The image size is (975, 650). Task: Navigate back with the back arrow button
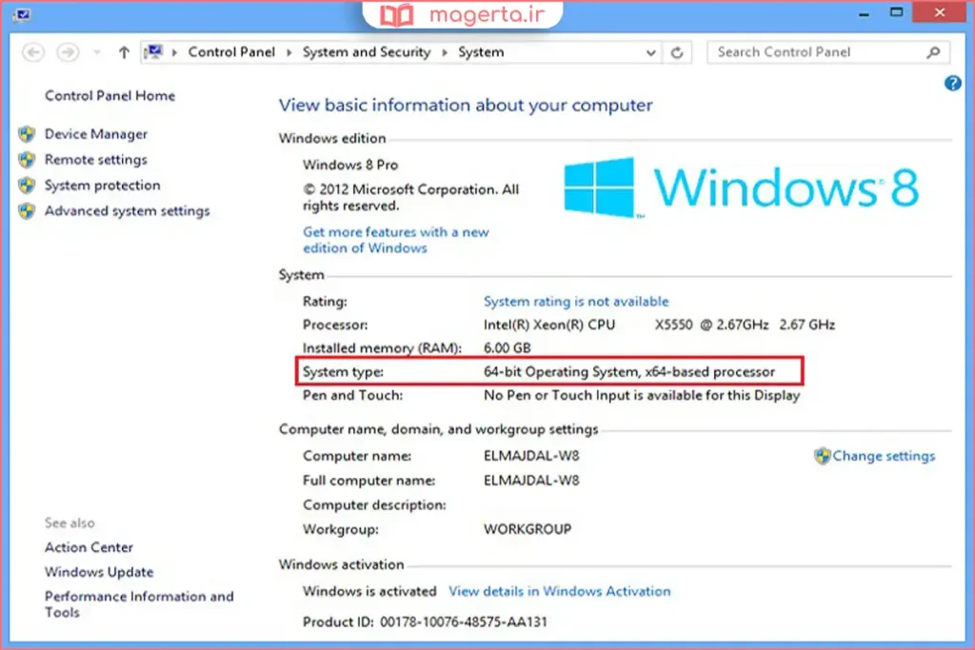[x=33, y=53]
